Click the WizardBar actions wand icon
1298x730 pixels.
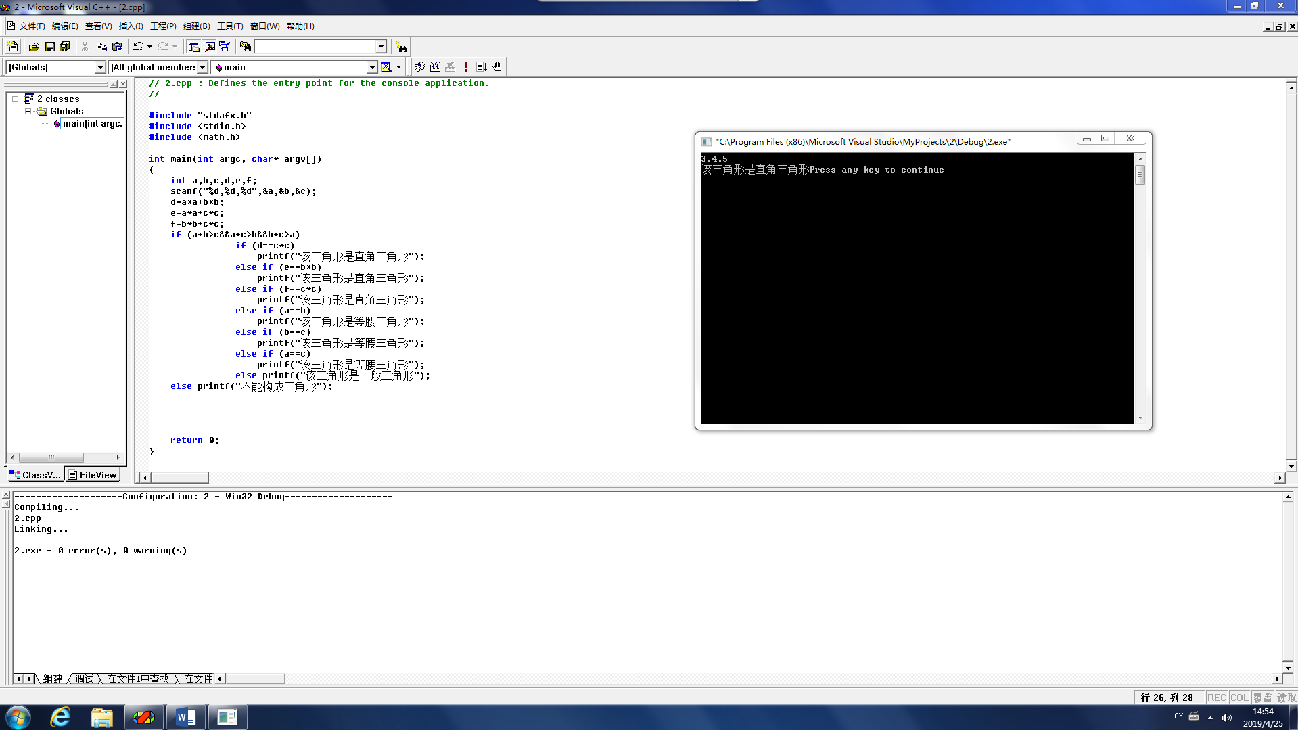(x=386, y=67)
